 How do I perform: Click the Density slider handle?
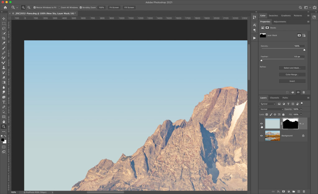(x=304, y=50)
